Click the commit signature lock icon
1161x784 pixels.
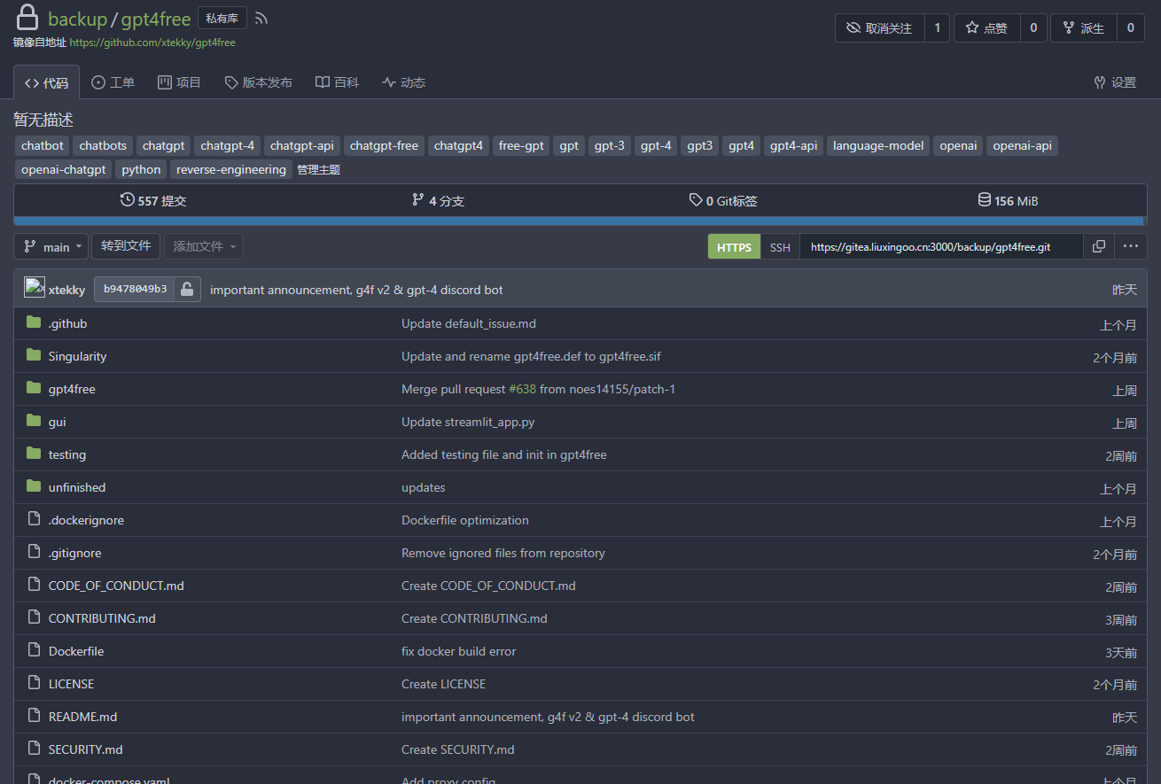tap(186, 290)
